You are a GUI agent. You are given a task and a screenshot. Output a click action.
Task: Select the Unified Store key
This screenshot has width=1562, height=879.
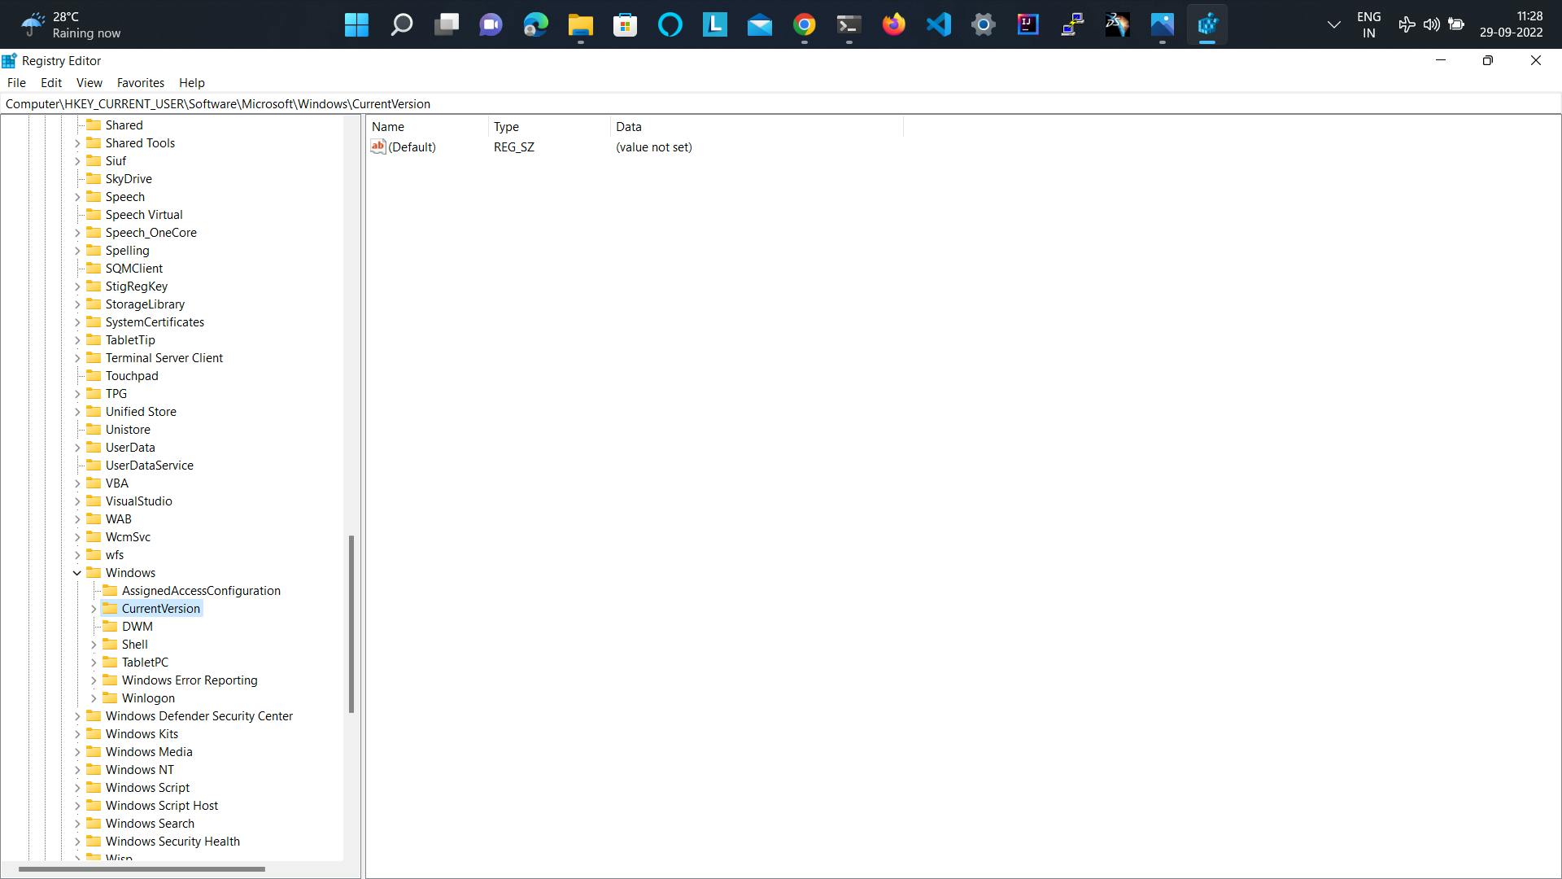(141, 412)
